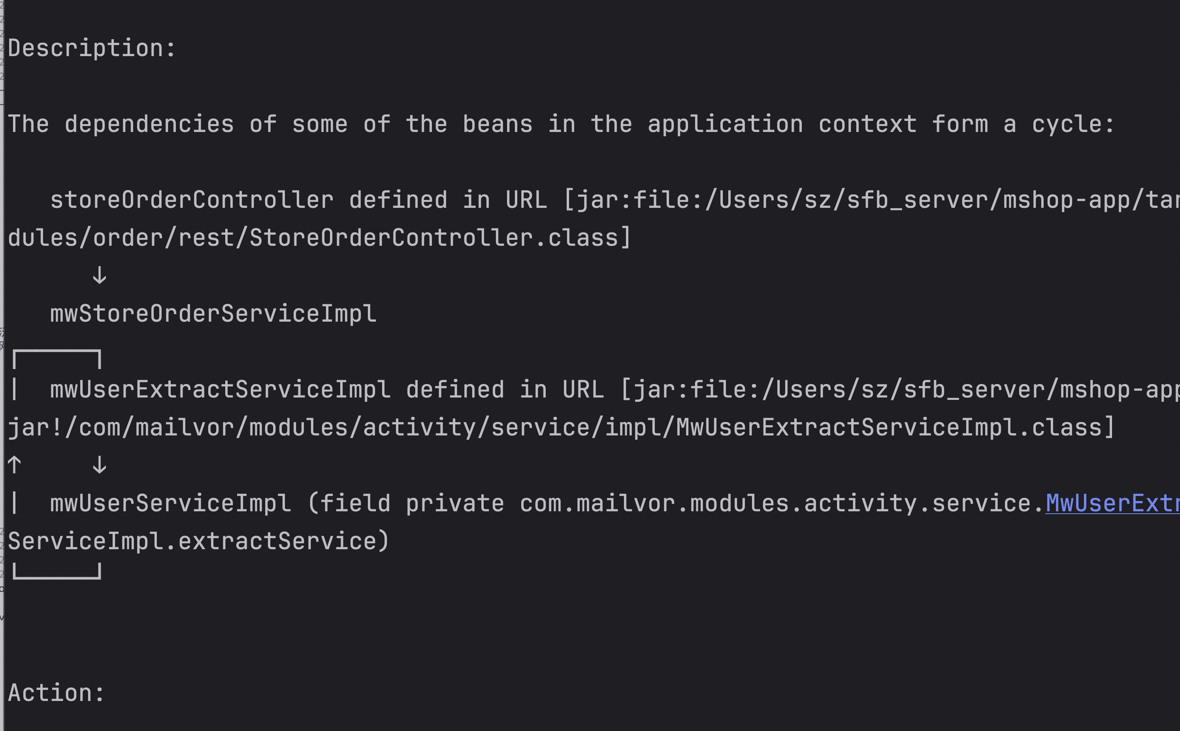Viewport: 1180px width, 731px height.
Task: Click the Action: heading text
Action: (56, 693)
